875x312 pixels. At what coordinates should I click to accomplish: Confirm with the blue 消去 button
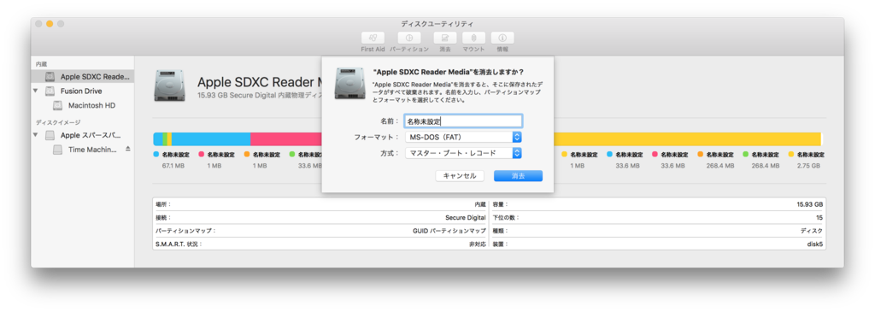tap(518, 176)
